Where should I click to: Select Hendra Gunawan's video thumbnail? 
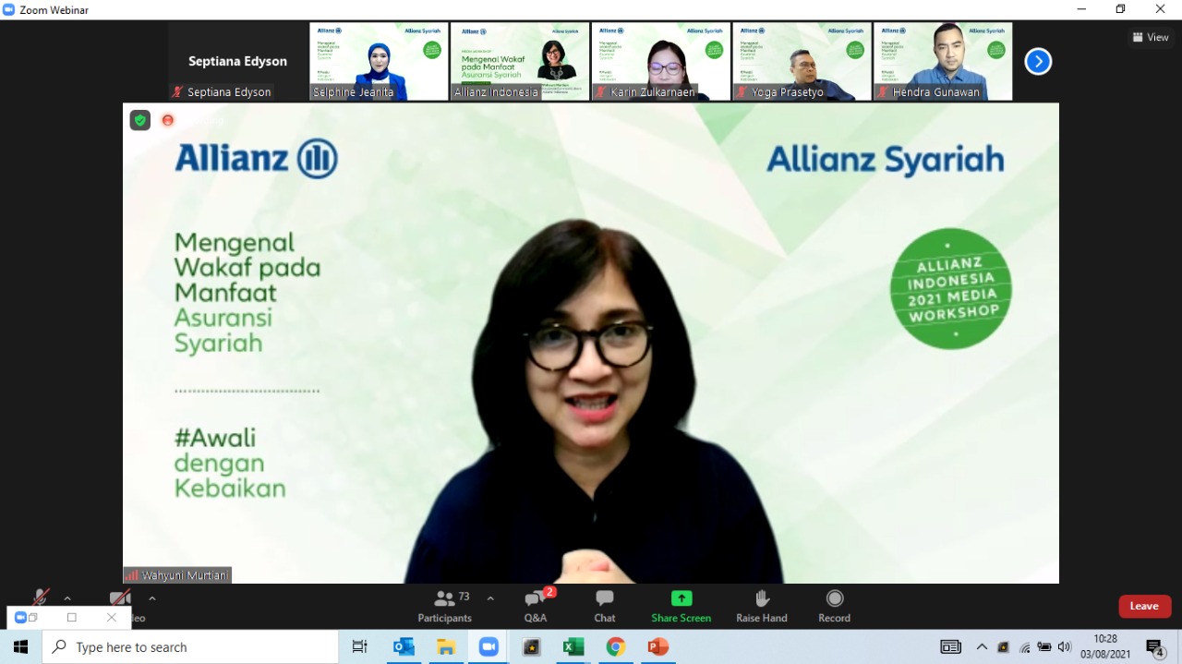(x=944, y=62)
